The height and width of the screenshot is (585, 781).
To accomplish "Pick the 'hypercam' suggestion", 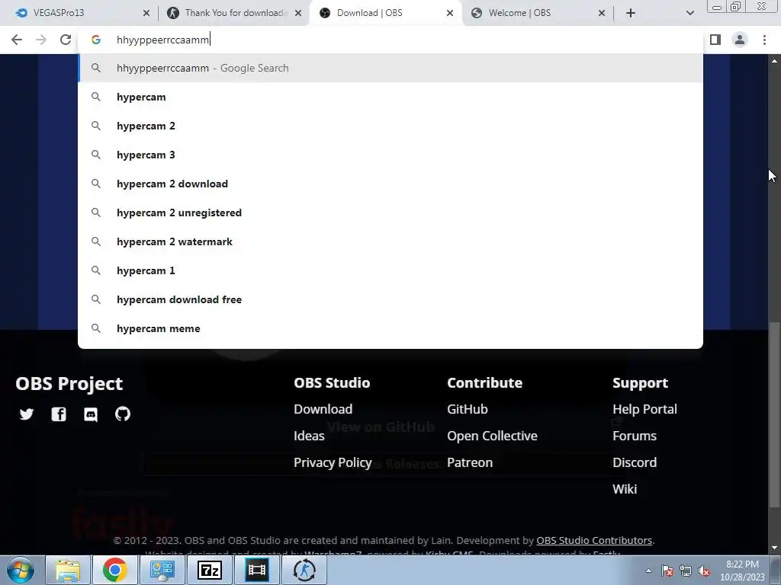I will 390,97.
